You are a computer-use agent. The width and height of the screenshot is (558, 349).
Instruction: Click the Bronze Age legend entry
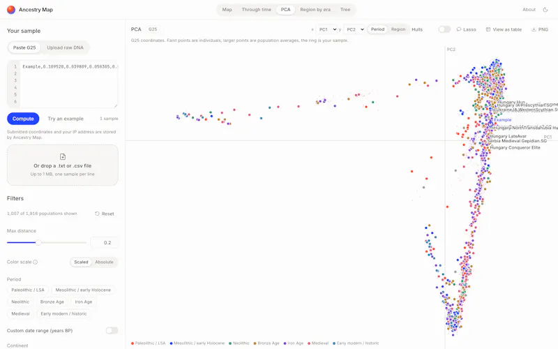266,343
